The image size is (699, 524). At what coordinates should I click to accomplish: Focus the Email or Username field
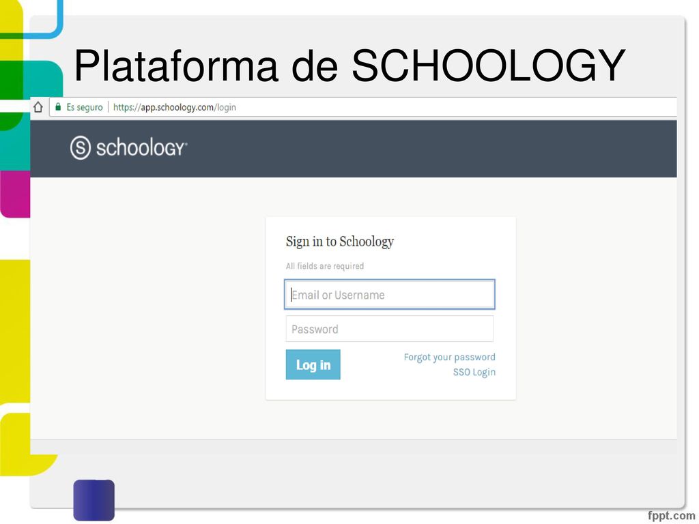coord(390,295)
